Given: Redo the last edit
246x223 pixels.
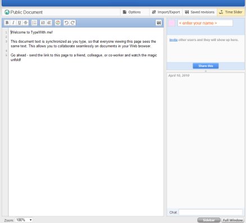Looking at the screenshot, I should click(x=72, y=22).
